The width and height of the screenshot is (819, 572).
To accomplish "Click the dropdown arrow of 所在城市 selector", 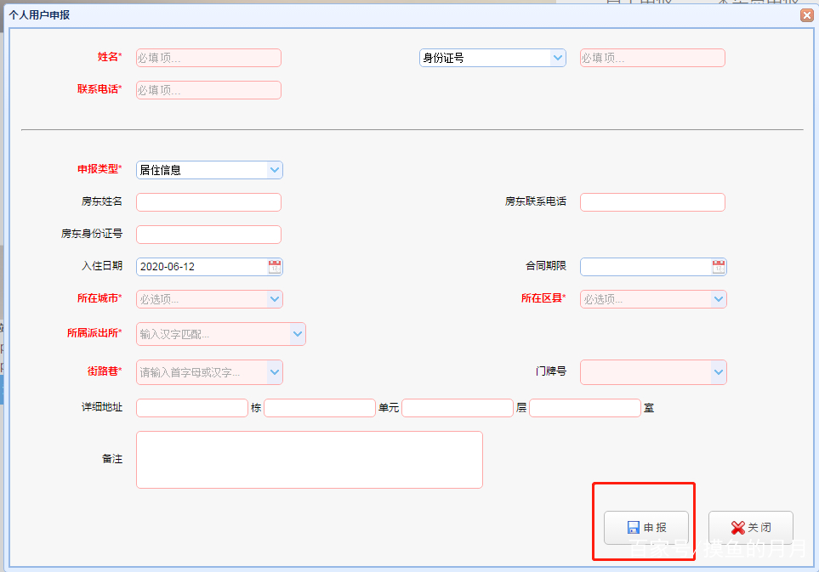I will coord(275,298).
